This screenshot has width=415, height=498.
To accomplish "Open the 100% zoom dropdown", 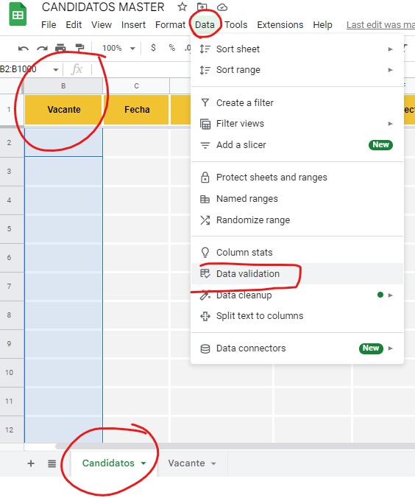I will (118, 49).
